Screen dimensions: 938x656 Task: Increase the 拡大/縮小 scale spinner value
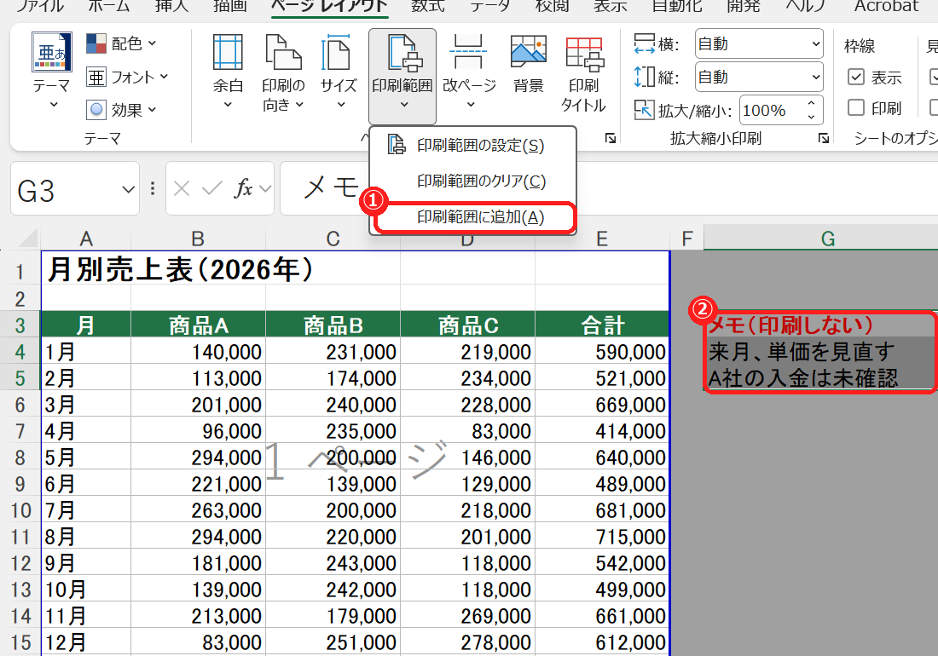[811, 103]
